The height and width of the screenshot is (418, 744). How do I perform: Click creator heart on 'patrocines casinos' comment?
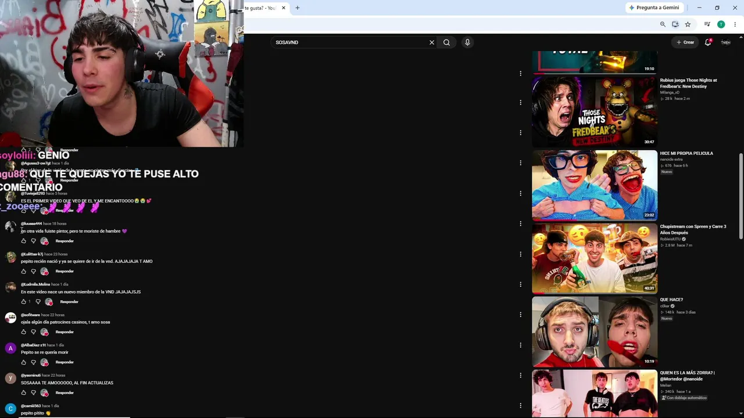click(x=44, y=332)
